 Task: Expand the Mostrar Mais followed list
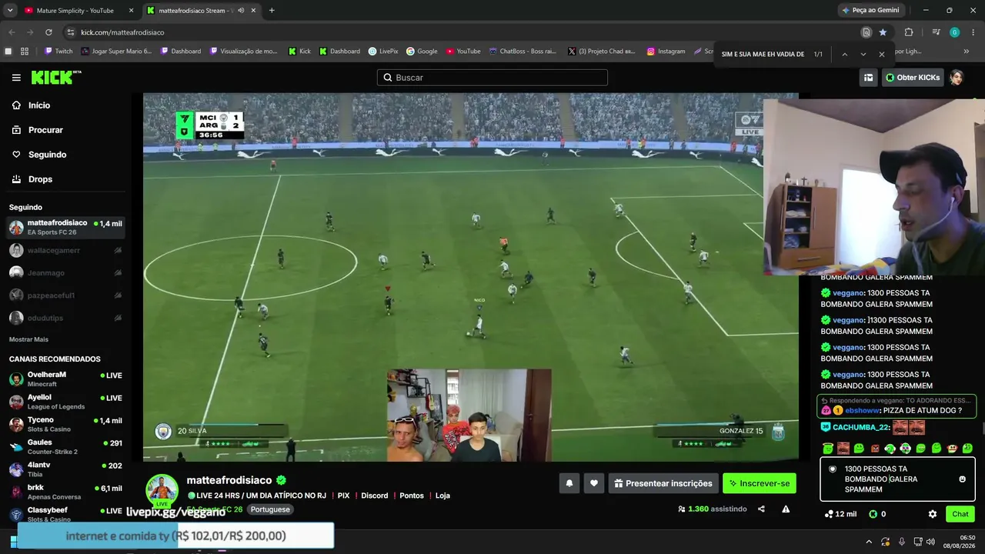click(x=28, y=339)
